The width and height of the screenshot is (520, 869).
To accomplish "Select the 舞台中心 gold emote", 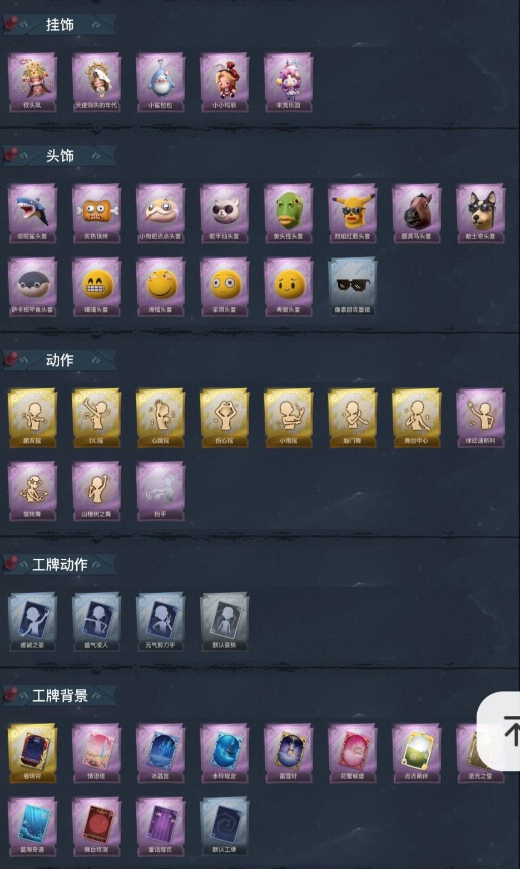I will (x=416, y=418).
